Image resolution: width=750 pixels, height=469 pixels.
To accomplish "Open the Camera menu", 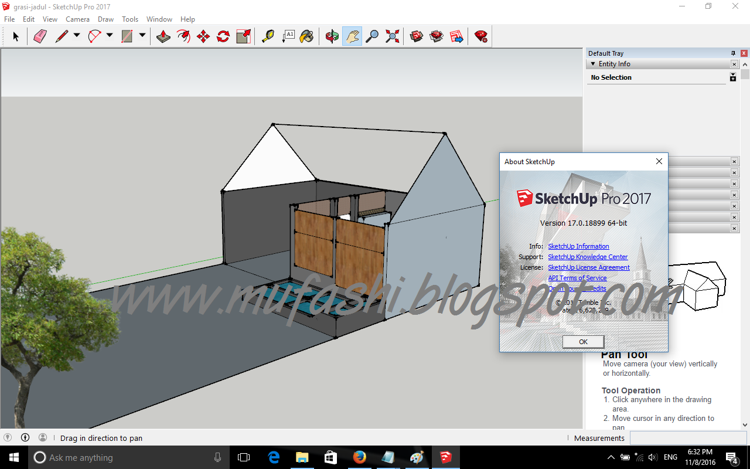I will (77, 19).
